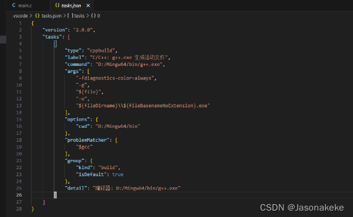
Task: Click the C file icon on main.c tab
Action: [14, 5]
